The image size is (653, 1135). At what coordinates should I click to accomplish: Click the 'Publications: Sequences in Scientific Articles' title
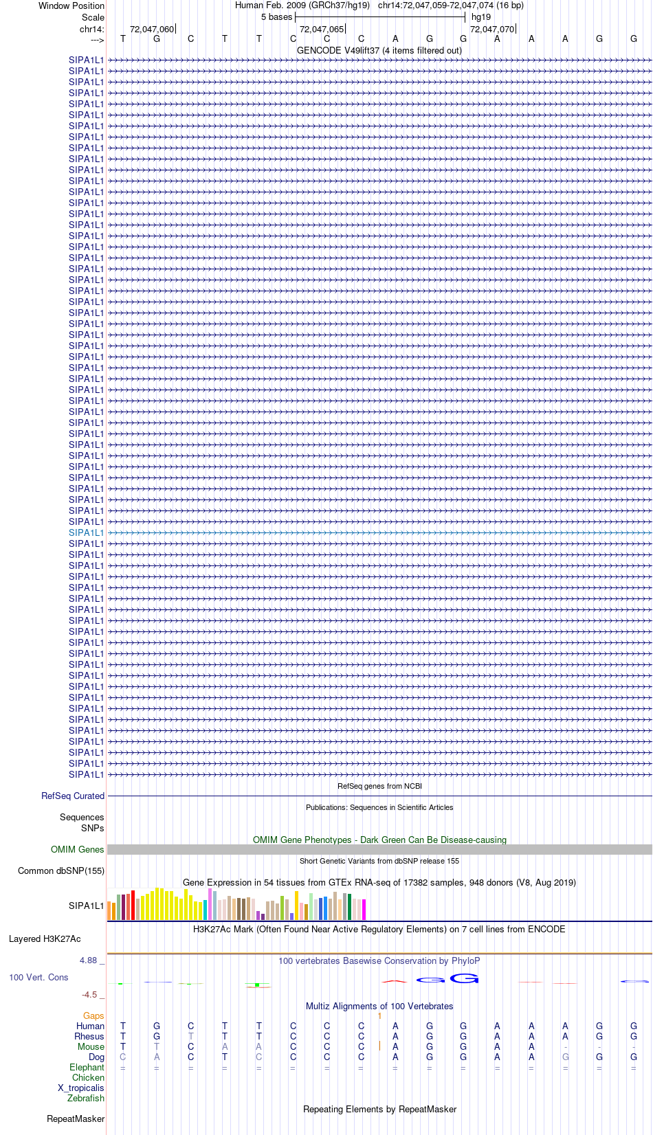(379, 807)
